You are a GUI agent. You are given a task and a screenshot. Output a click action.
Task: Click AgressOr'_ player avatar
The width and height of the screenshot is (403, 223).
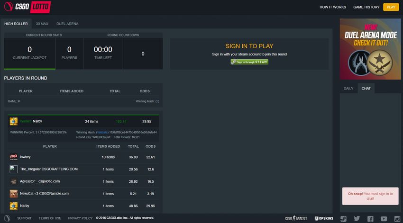[14, 181]
